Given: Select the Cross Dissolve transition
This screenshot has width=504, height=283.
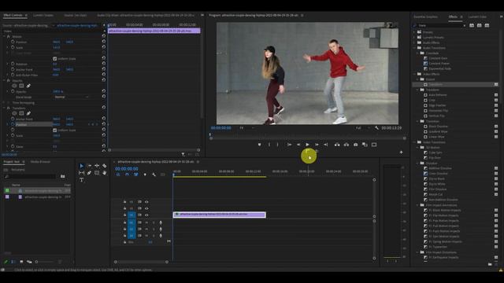Looking at the screenshot, I should 438,174.
